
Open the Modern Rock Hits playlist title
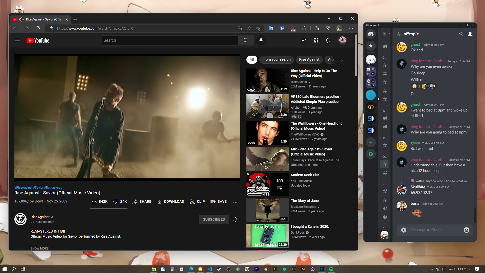click(305, 175)
